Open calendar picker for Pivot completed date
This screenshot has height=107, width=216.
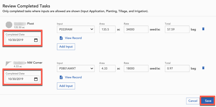click(x=36, y=40)
